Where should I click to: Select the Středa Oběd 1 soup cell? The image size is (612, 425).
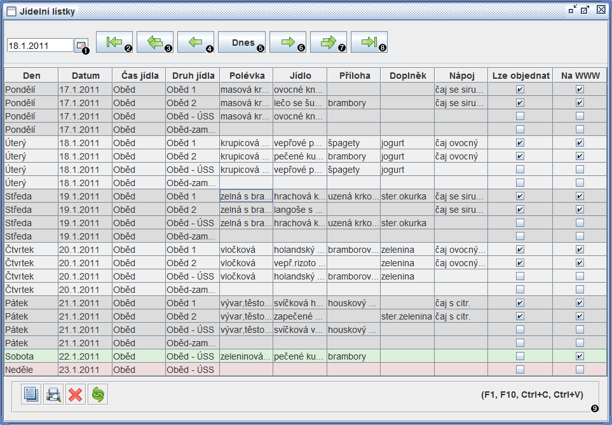coord(246,196)
